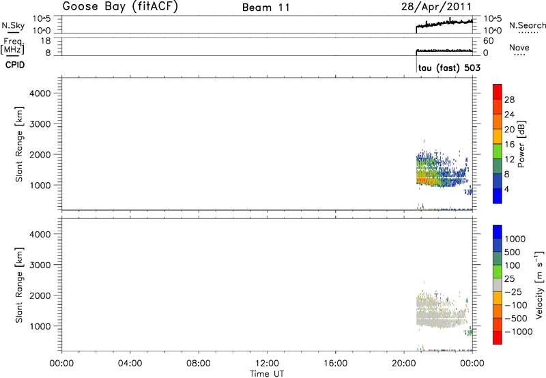Click the dark blue 4-8 dB power swatch
This screenshot has width=546, height=378.
click(x=498, y=181)
